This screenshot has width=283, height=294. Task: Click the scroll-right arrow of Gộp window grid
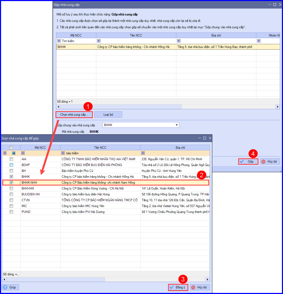coord(278,107)
